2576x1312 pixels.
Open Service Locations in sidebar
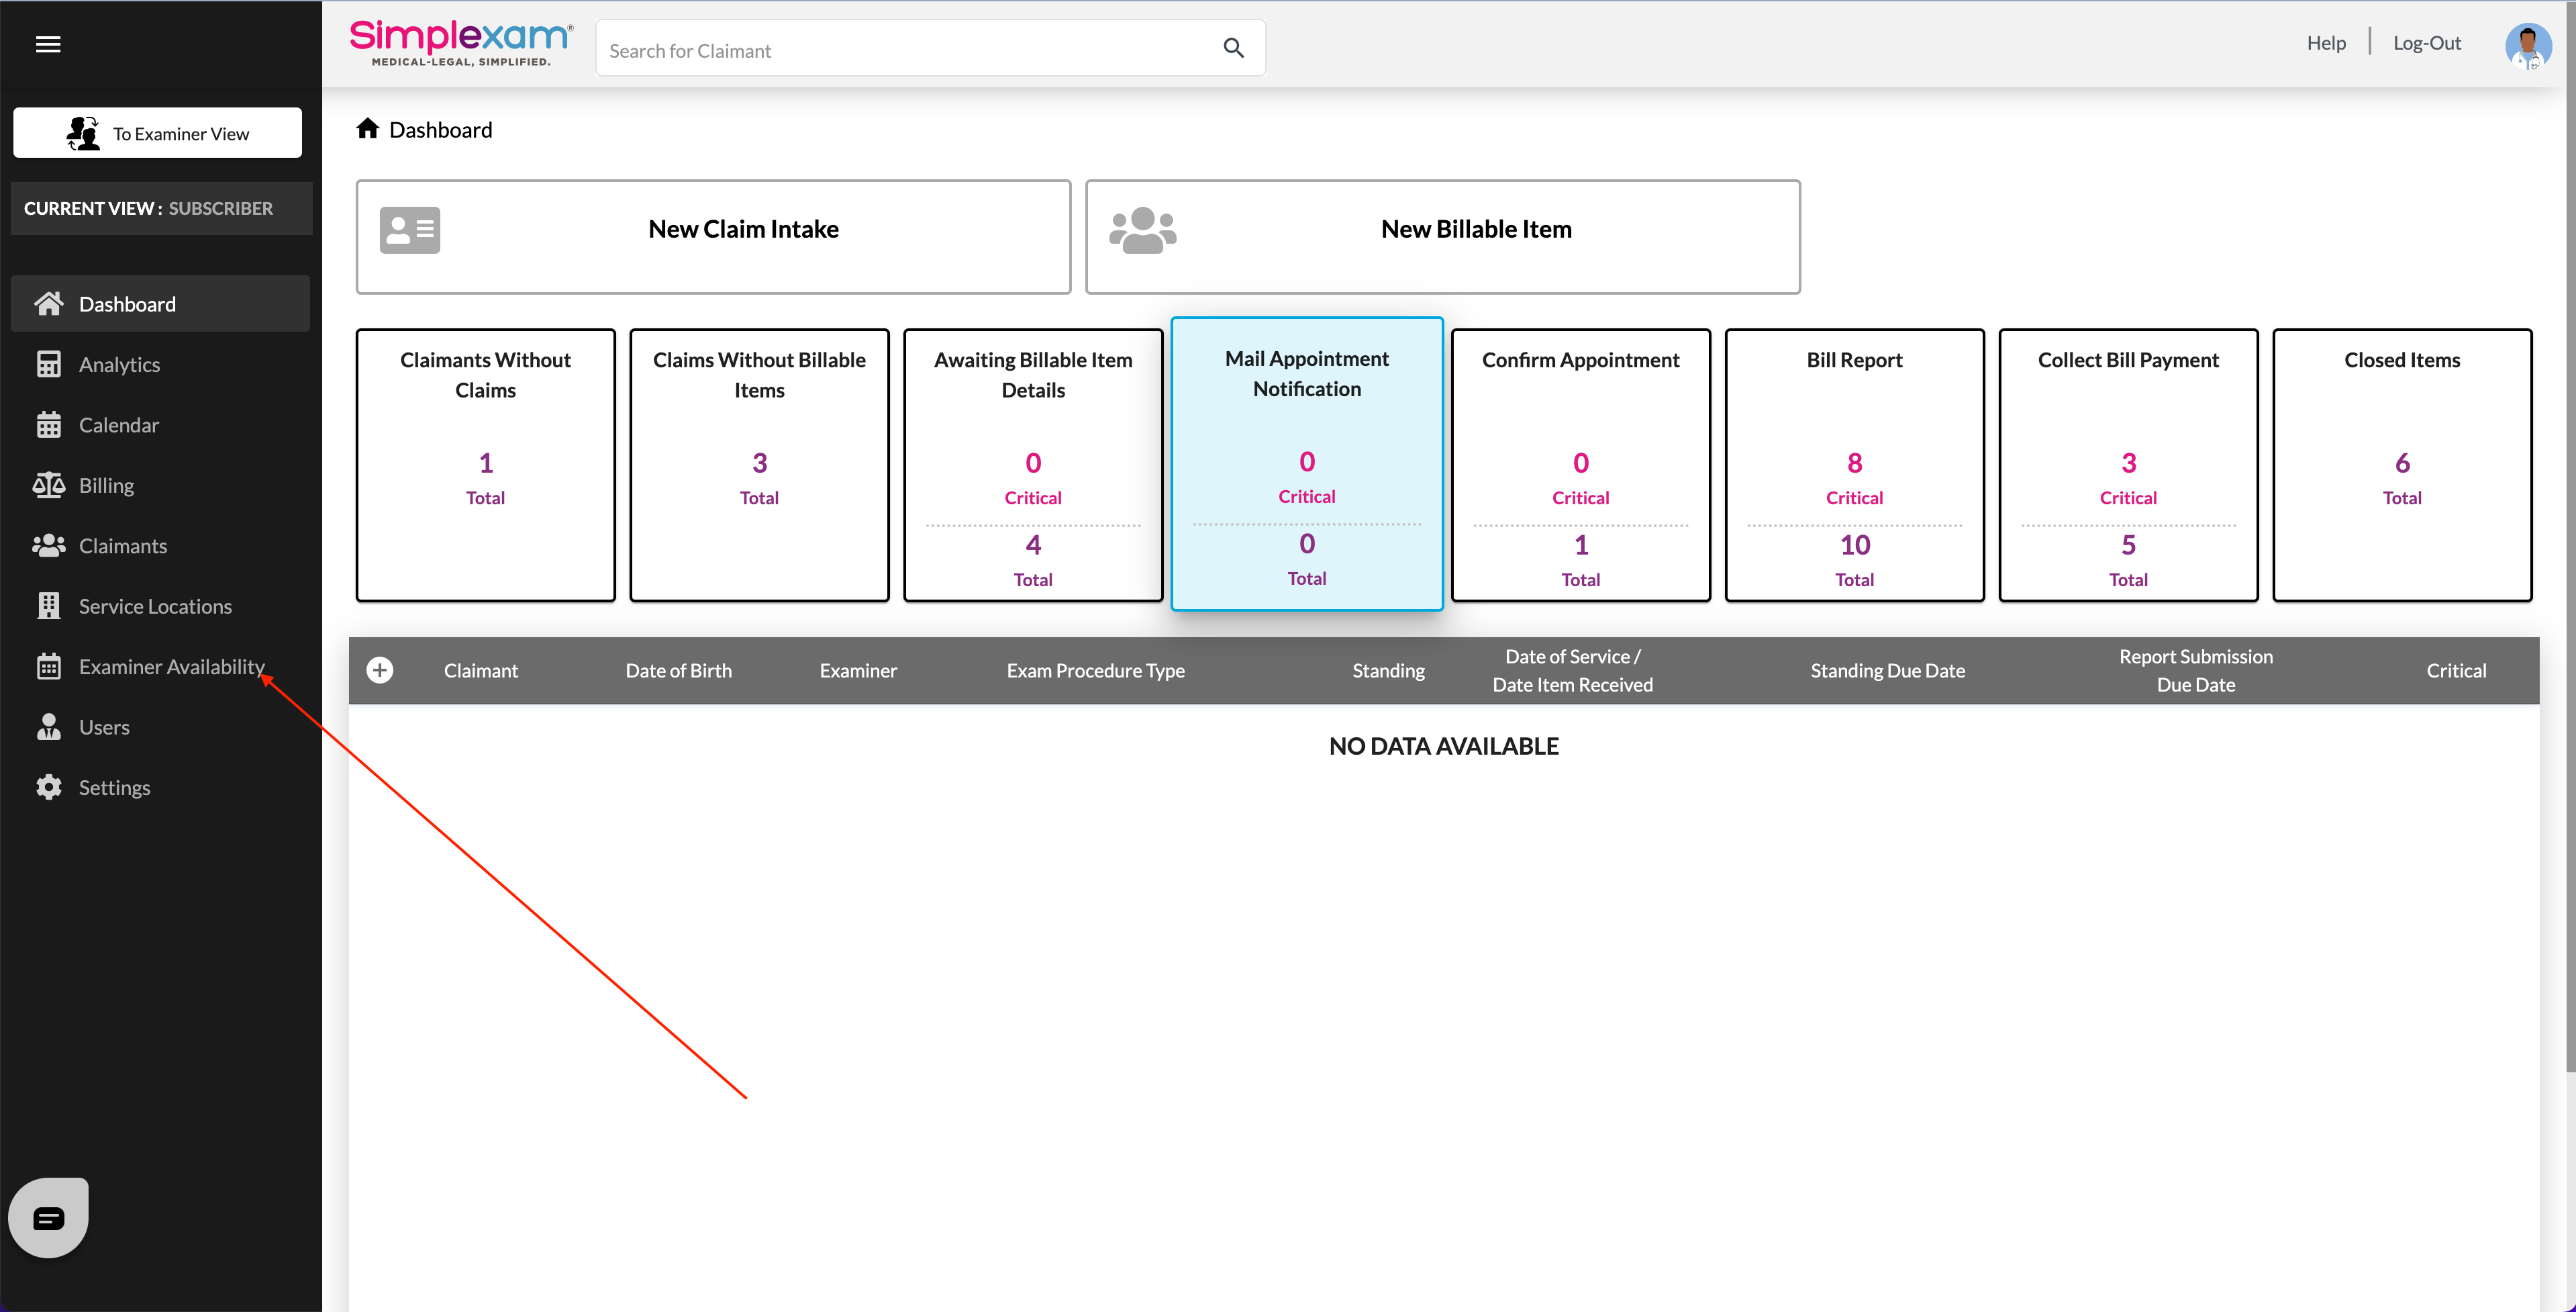[x=155, y=606]
